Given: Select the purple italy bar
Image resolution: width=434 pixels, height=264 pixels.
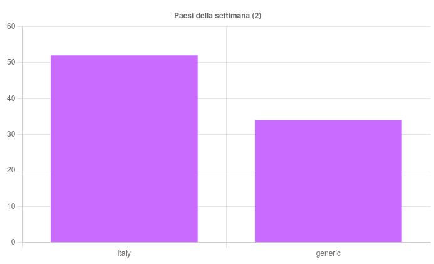Looking at the screenshot, I should pos(124,149).
